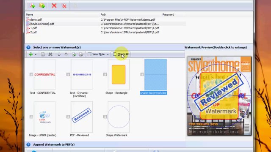Click the step 3 Append Watermark header
Screen dimensions: 271x152
coord(54,144)
